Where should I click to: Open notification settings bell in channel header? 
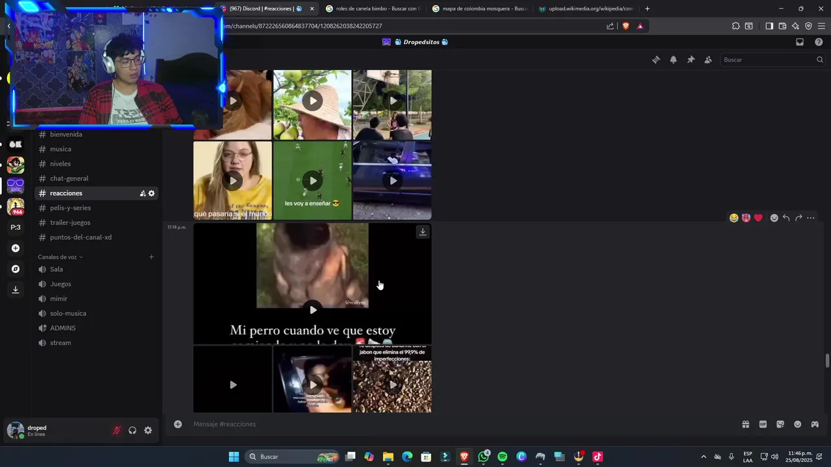click(673, 60)
